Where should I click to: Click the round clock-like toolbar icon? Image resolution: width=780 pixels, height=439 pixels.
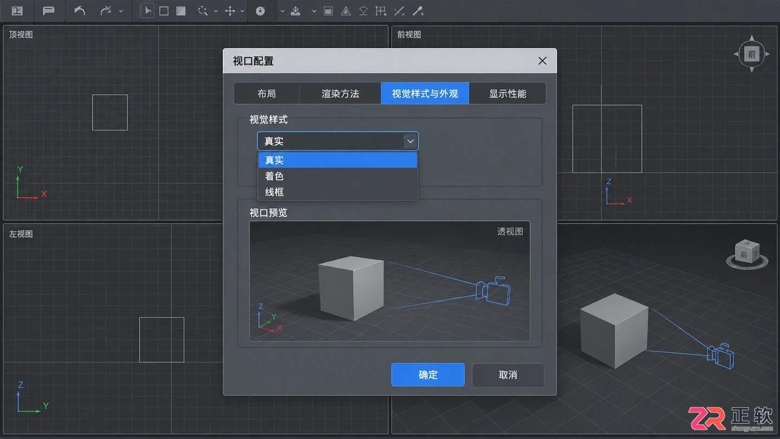coord(261,11)
